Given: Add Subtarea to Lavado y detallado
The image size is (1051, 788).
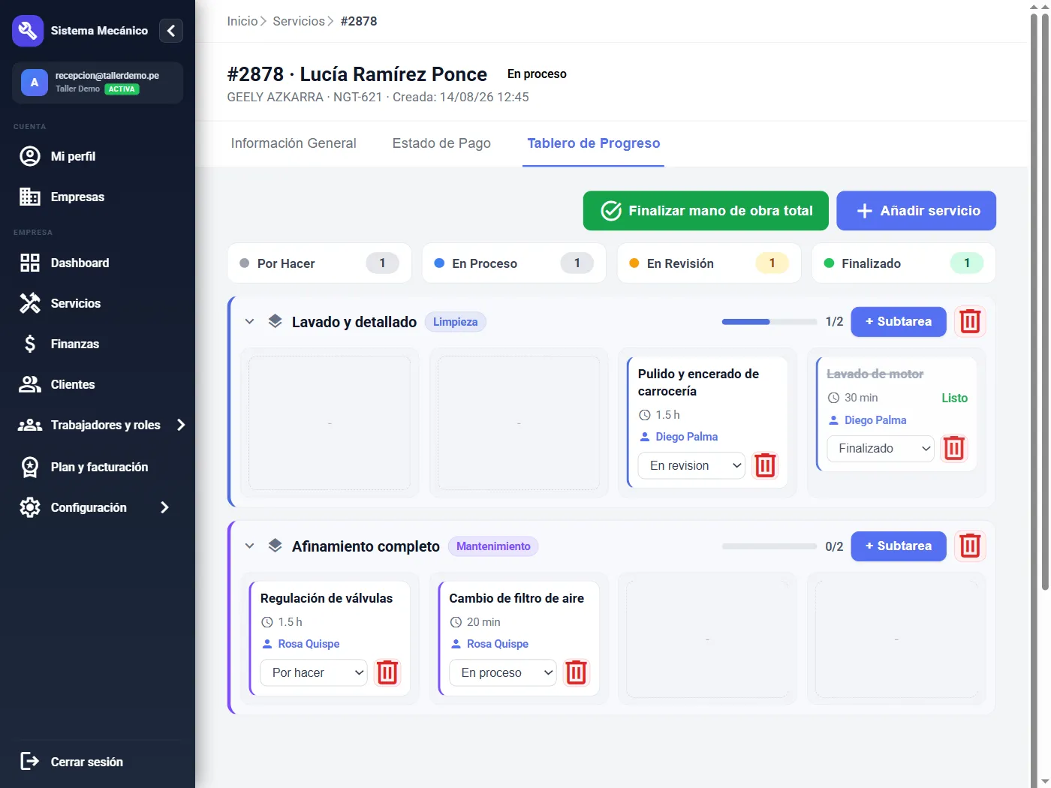Looking at the screenshot, I should click(x=899, y=321).
